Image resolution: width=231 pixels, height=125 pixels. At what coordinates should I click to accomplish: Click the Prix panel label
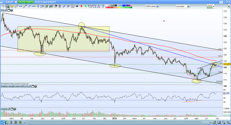pyautogui.click(x=2, y=10)
